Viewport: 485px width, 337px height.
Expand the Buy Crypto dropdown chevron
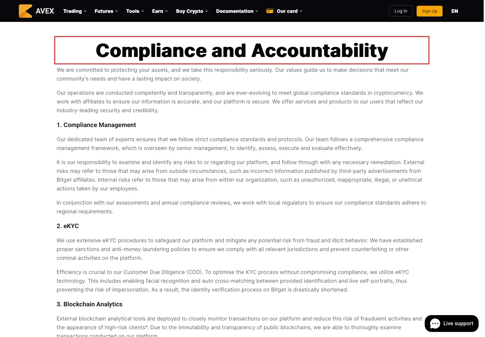(x=206, y=11)
